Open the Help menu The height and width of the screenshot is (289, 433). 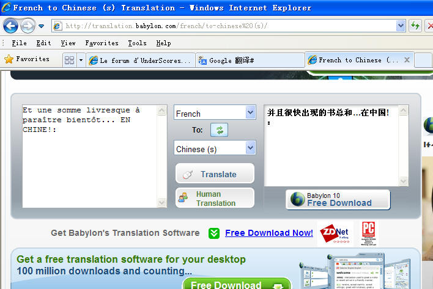coord(163,43)
